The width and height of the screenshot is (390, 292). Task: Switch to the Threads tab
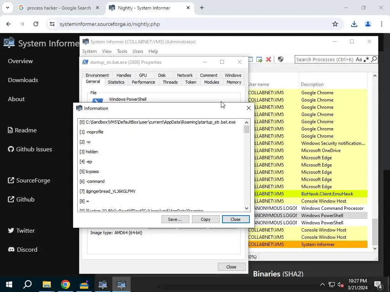click(x=170, y=82)
